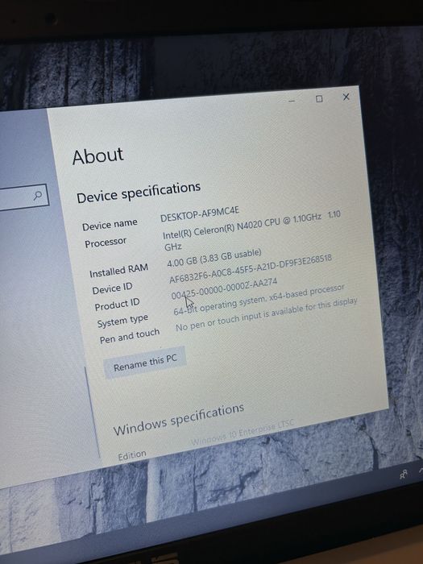Select the Product ID 00425-00000-00002-AA274
This screenshot has width=423, height=564.
[224, 288]
